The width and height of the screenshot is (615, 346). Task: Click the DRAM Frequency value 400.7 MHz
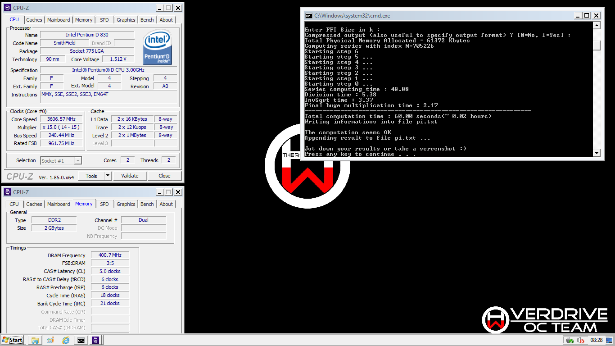tap(110, 255)
